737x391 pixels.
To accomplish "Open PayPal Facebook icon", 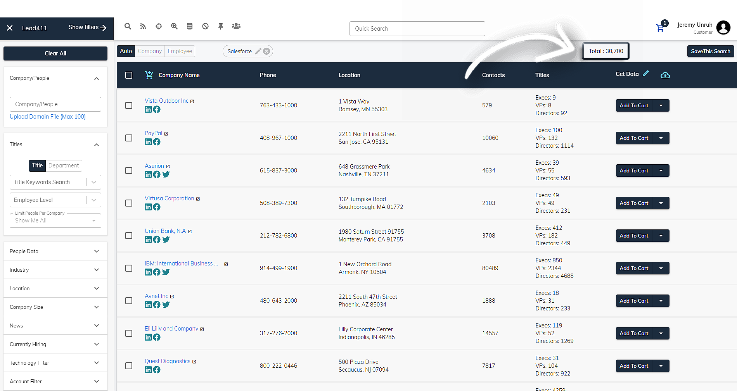I will click(x=157, y=142).
